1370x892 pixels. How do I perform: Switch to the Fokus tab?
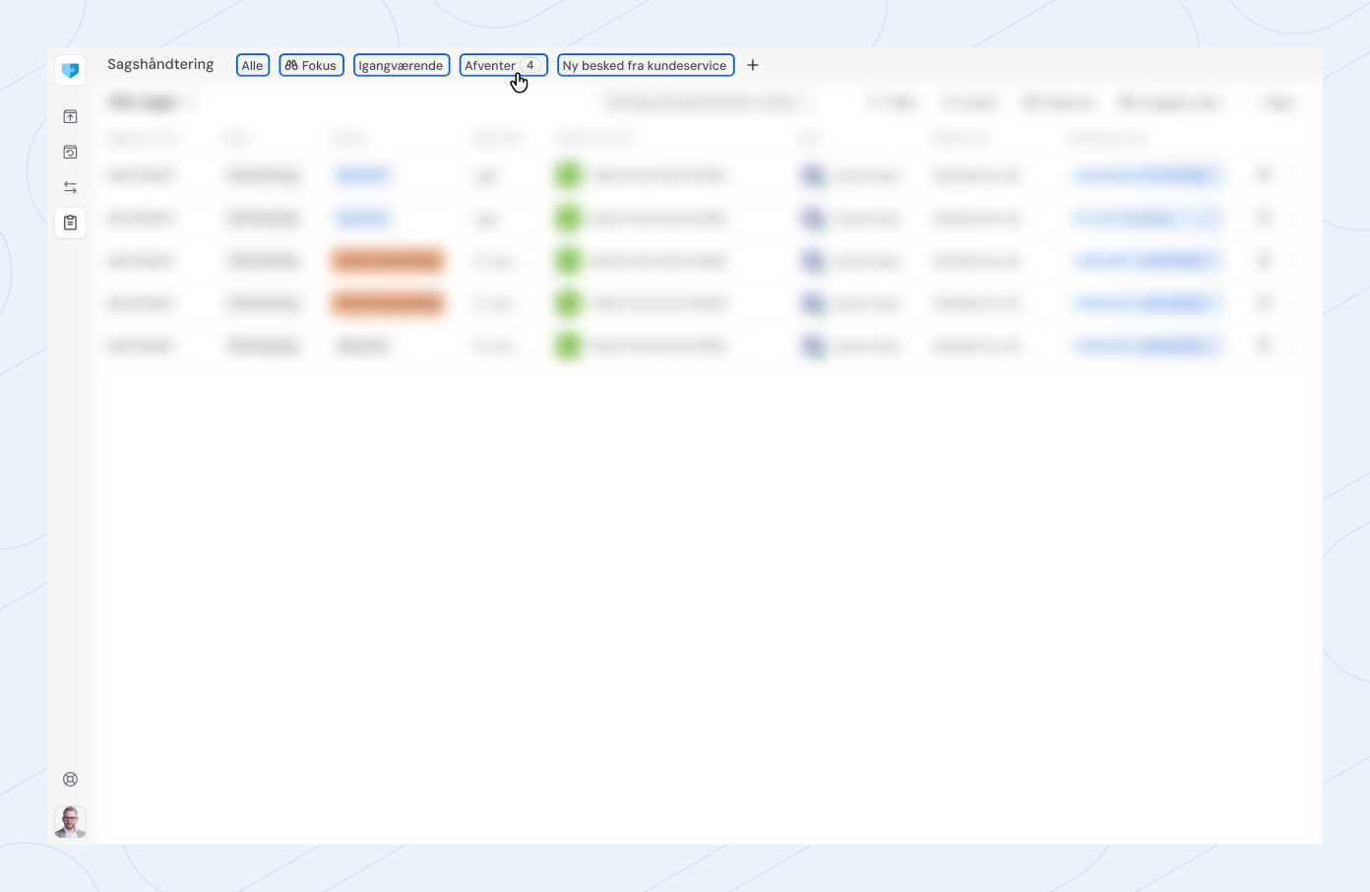[311, 65]
